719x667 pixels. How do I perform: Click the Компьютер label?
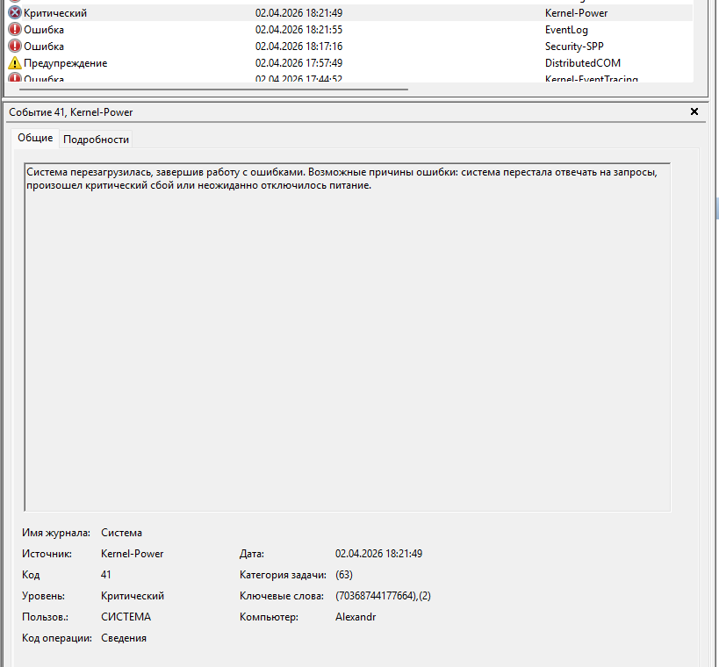coord(269,618)
